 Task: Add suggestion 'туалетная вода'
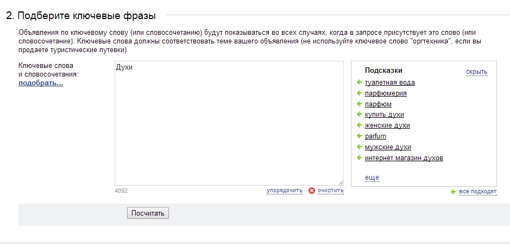pyautogui.click(x=389, y=83)
